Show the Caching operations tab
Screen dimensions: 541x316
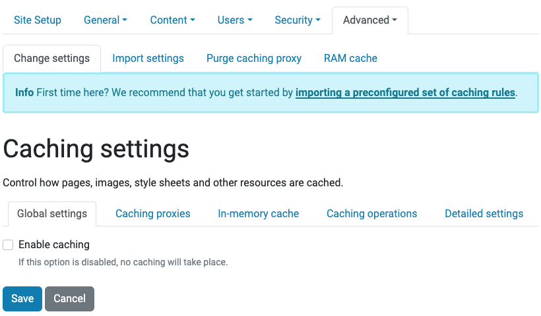pos(372,213)
